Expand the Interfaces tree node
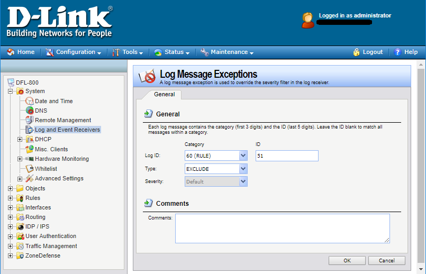This screenshot has width=426, height=274. [x=11, y=208]
